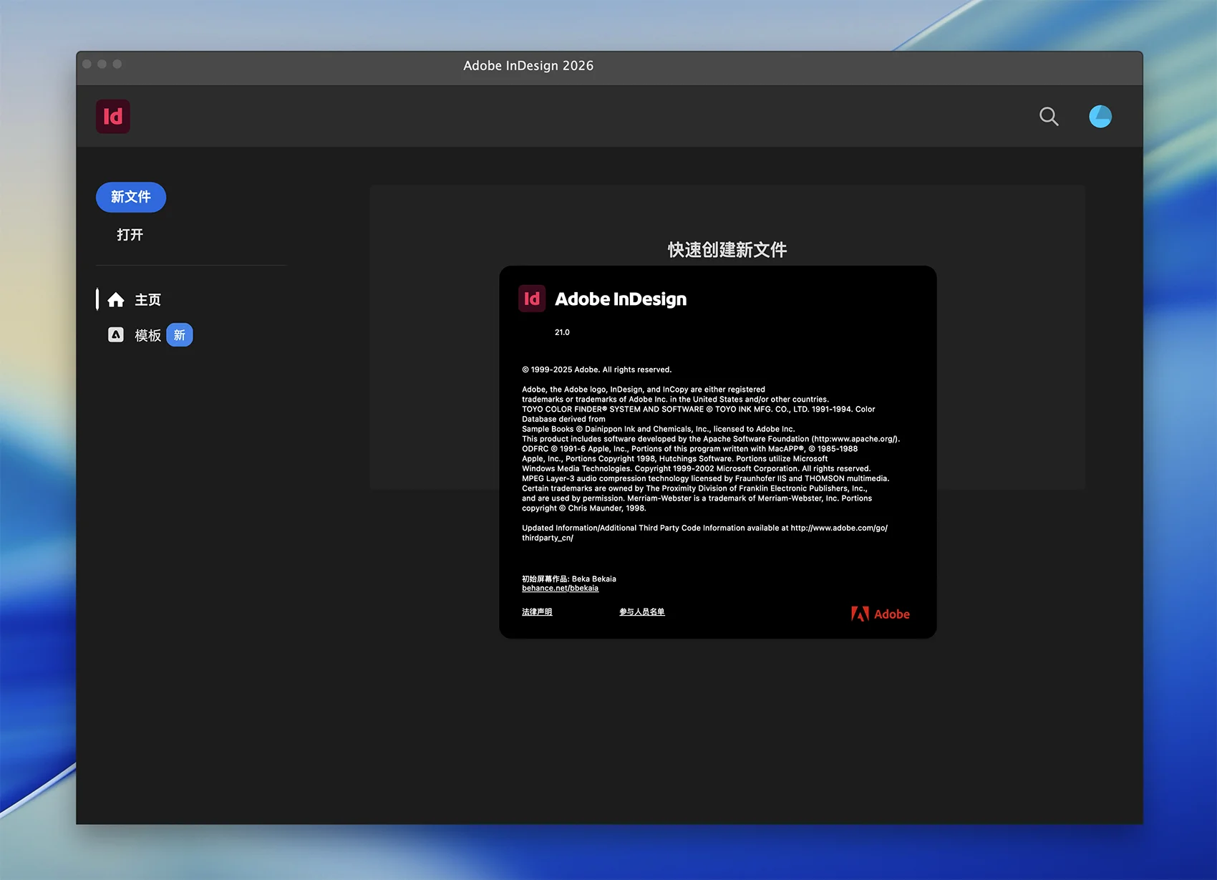This screenshot has height=880, width=1217.
Task: Switch to the 模板 section label
Action: click(148, 335)
